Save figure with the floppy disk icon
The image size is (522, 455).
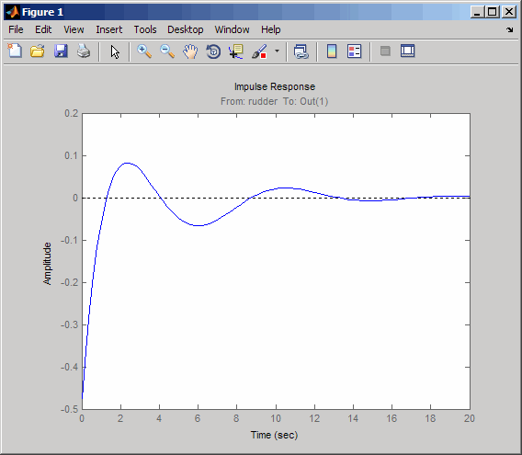61,51
